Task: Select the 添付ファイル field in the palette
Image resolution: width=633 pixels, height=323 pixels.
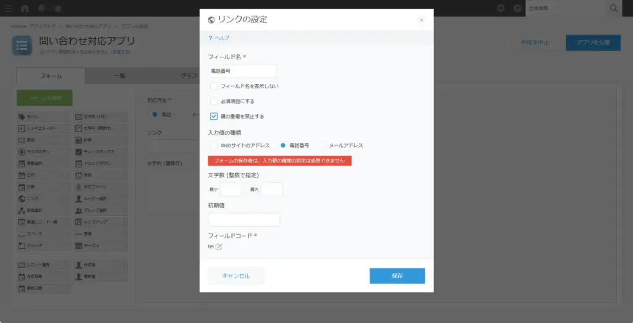Action: pos(101,187)
